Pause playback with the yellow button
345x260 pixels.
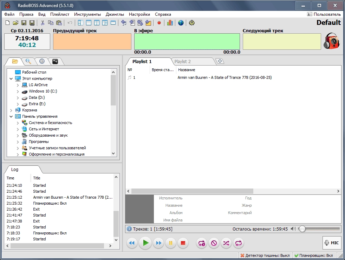tap(170, 243)
